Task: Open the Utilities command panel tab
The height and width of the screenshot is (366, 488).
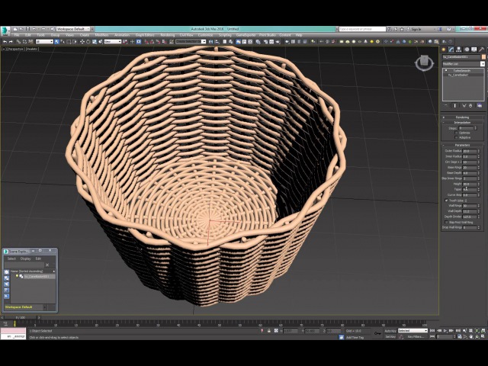Action: [x=480, y=50]
